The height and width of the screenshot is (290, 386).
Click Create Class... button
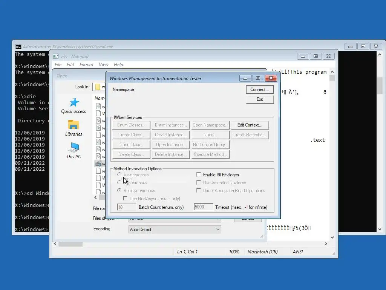tap(131, 135)
